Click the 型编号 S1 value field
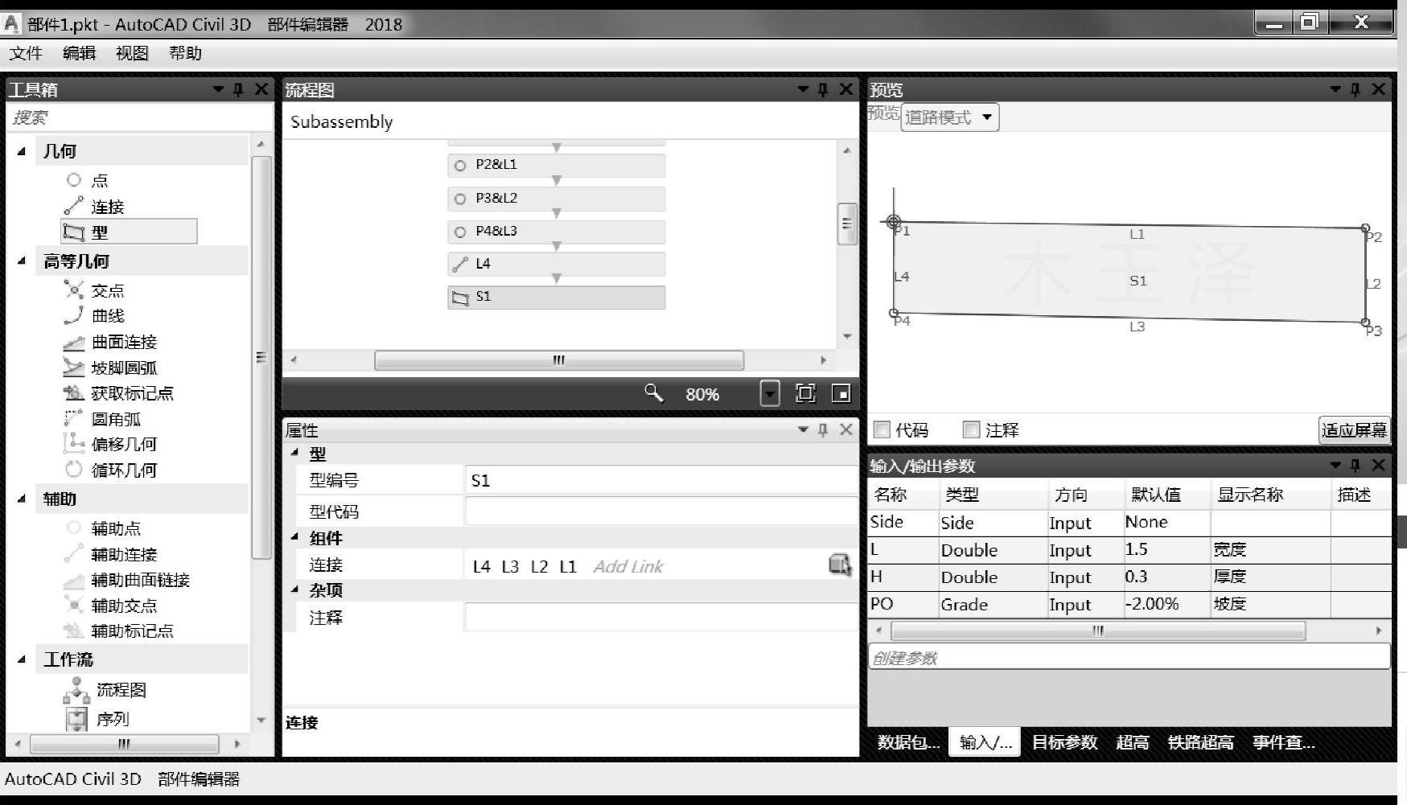Viewport: 1407px width, 805px height. [x=661, y=480]
